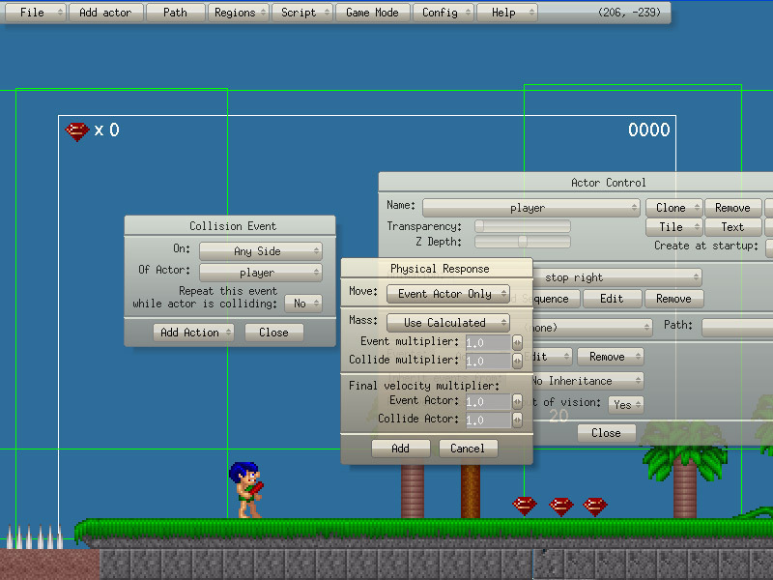
Task: Select the leftmost ruby on the grass
Action: (525, 506)
